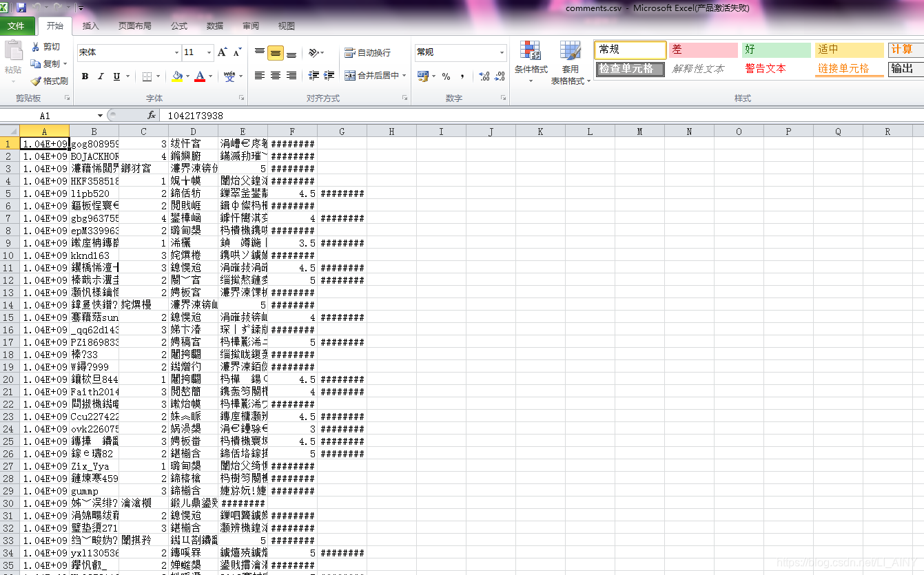The width and height of the screenshot is (924, 575).
Task: Expand underline style arrow
Action: click(128, 76)
